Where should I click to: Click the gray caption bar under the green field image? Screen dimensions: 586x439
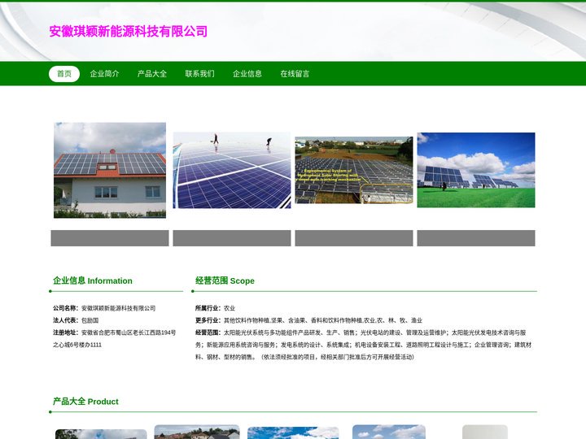coord(476,238)
